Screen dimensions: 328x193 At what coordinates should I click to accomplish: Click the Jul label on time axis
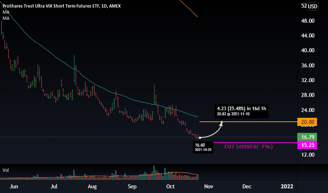54,186
